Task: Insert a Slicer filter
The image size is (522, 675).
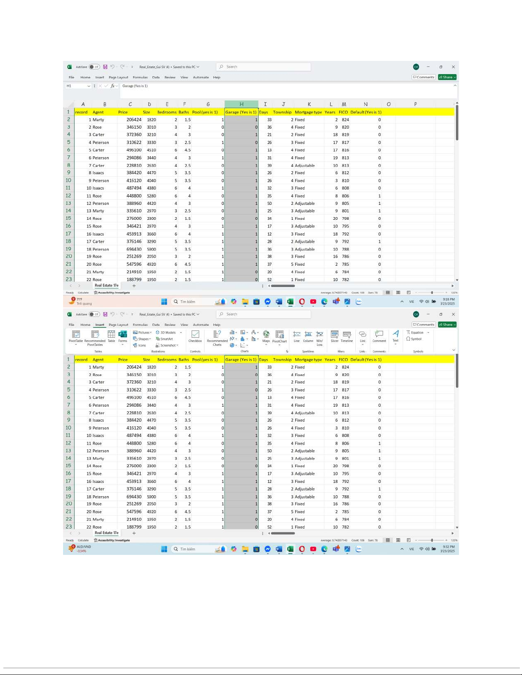Action: pyautogui.click(x=335, y=336)
